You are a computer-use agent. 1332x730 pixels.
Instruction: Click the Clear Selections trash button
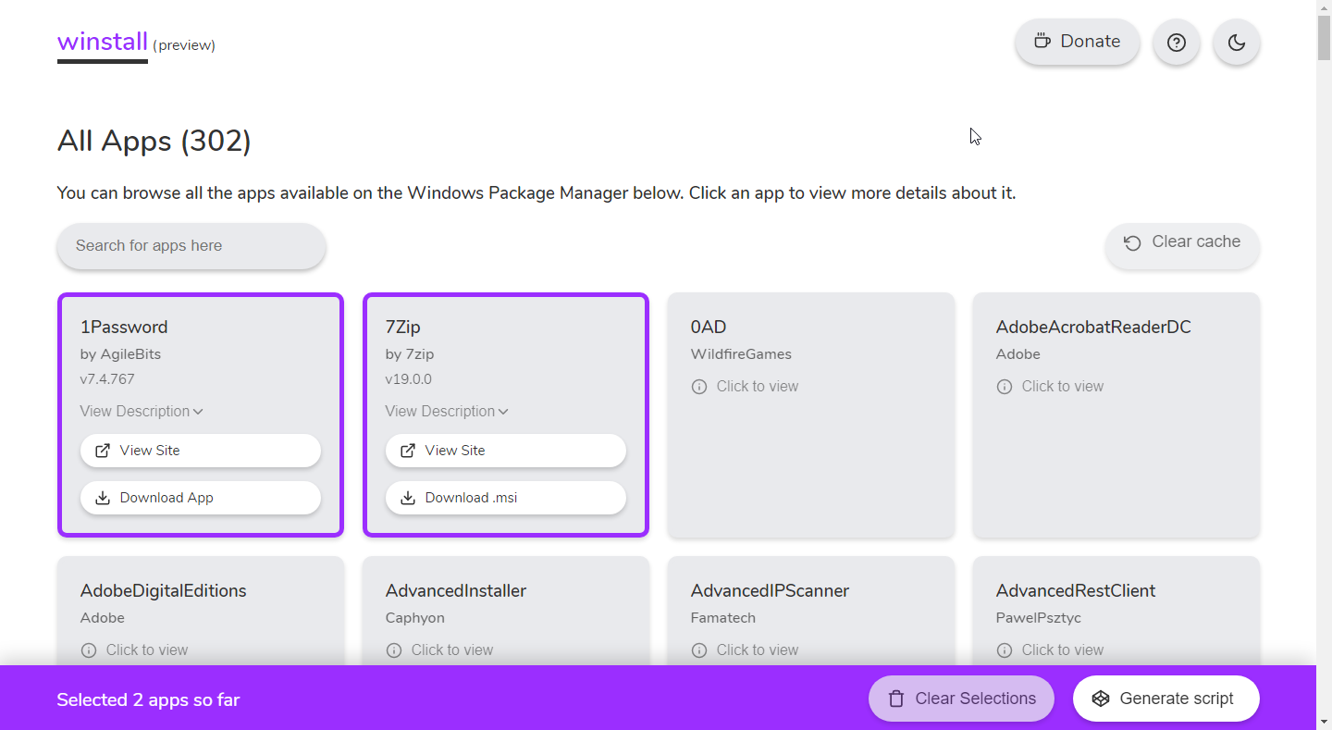coord(961,699)
